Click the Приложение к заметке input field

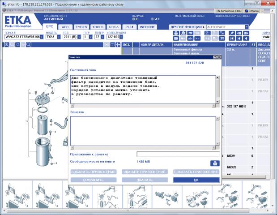point(178,154)
